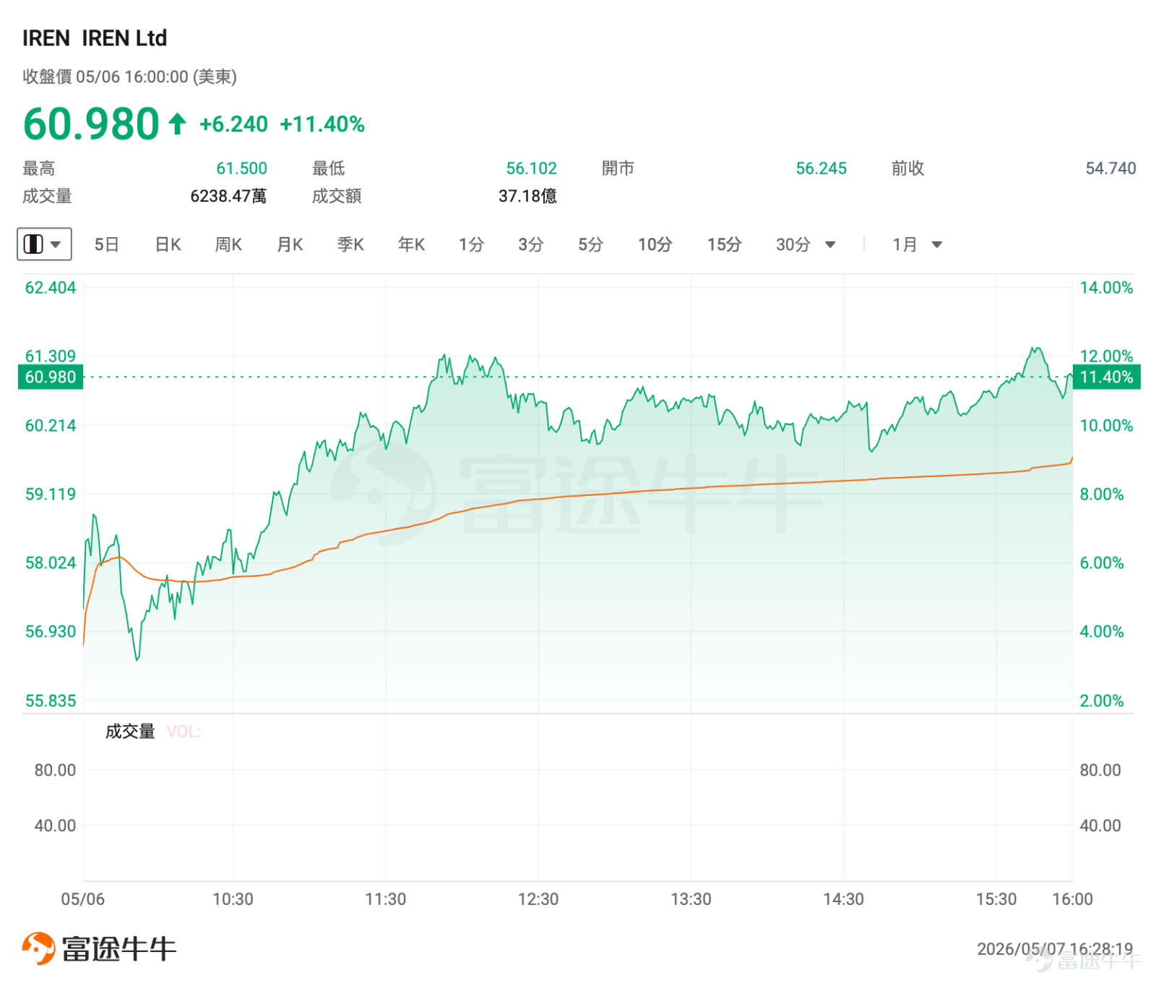Click the green up-arrow price indicator

pos(177,124)
